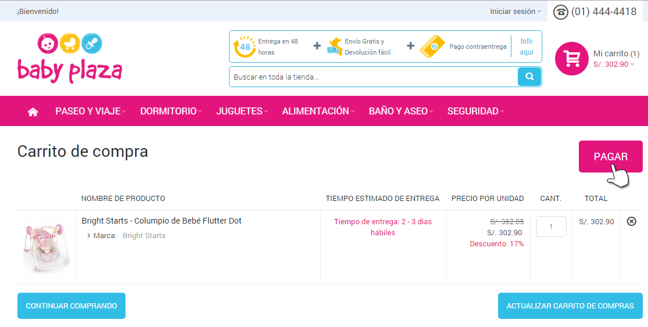Viewport: 648px width, 327px height.
Task: Click the PRECIO POR UNIDAD column header
Action: click(x=488, y=199)
